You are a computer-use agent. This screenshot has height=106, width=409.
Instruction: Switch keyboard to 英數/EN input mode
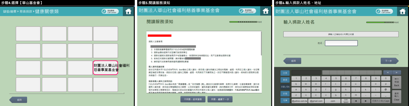[285, 87]
